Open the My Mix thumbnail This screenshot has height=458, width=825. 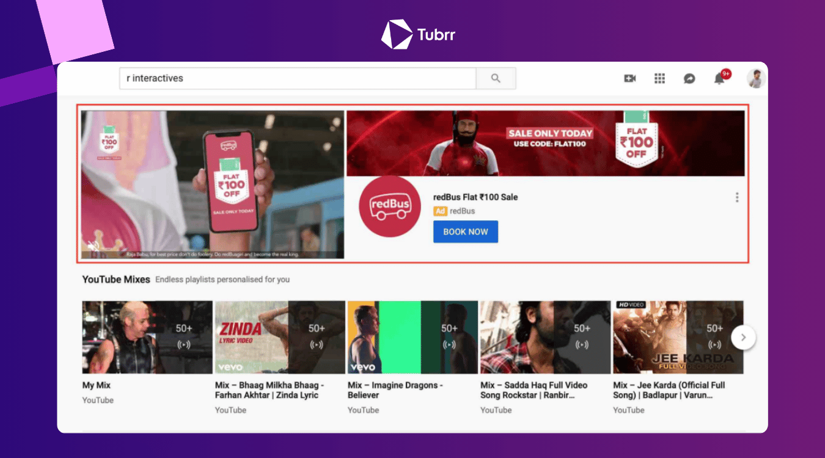click(147, 337)
